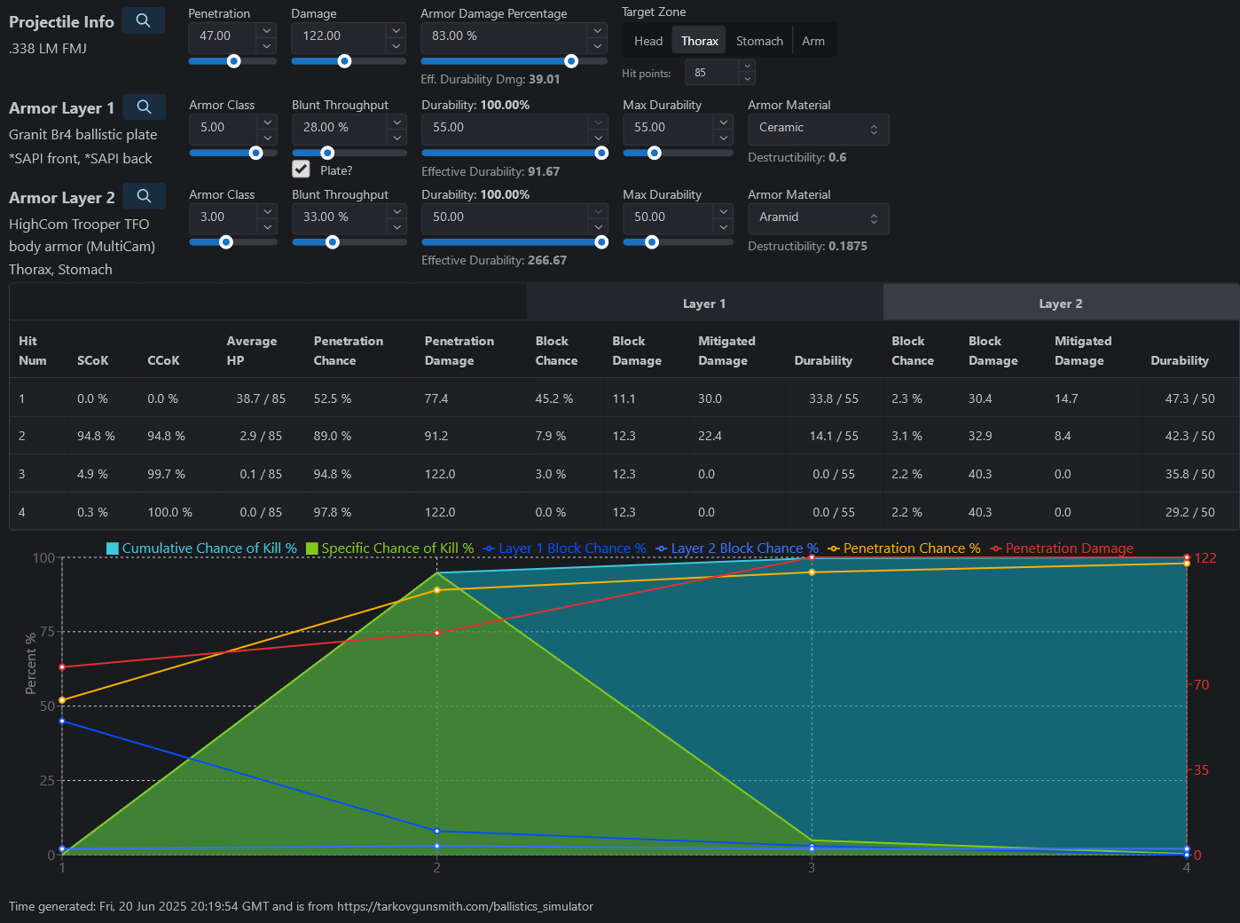Open the Armor Layer 2 search button
The height and width of the screenshot is (923, 1240).
(144, 196)
